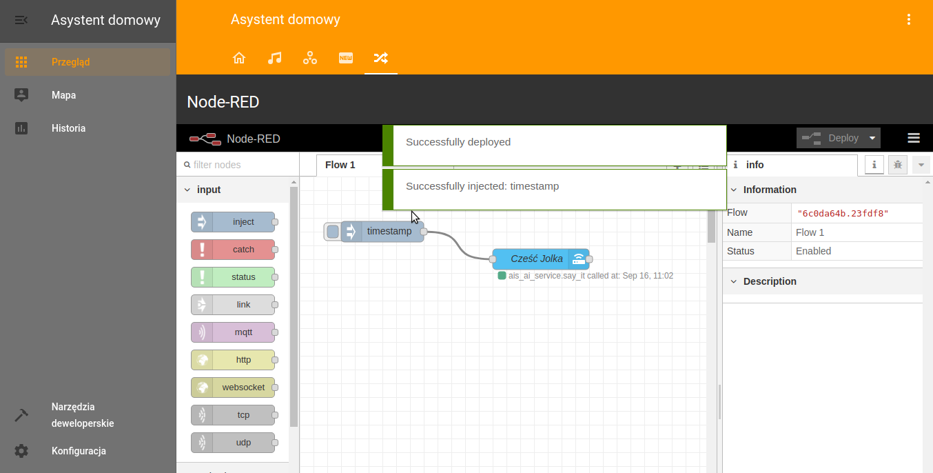Switch to the NEW badge tab
Screen dimensions: 933x473
[346, 58]
